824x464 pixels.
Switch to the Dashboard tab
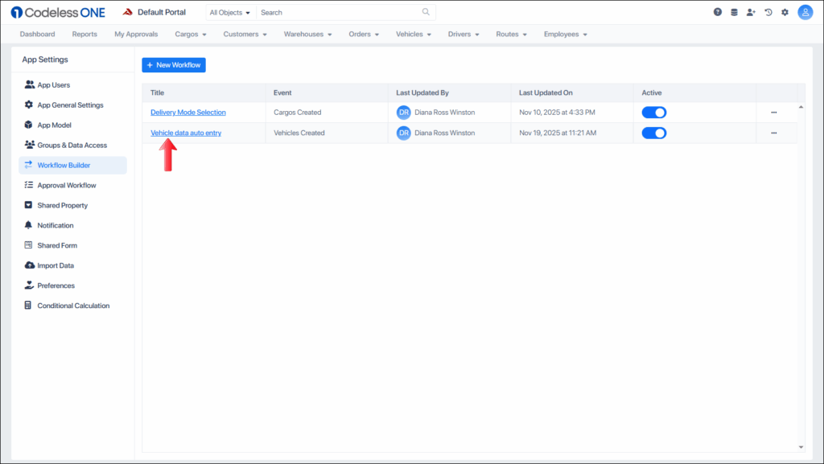click(37, 34)
